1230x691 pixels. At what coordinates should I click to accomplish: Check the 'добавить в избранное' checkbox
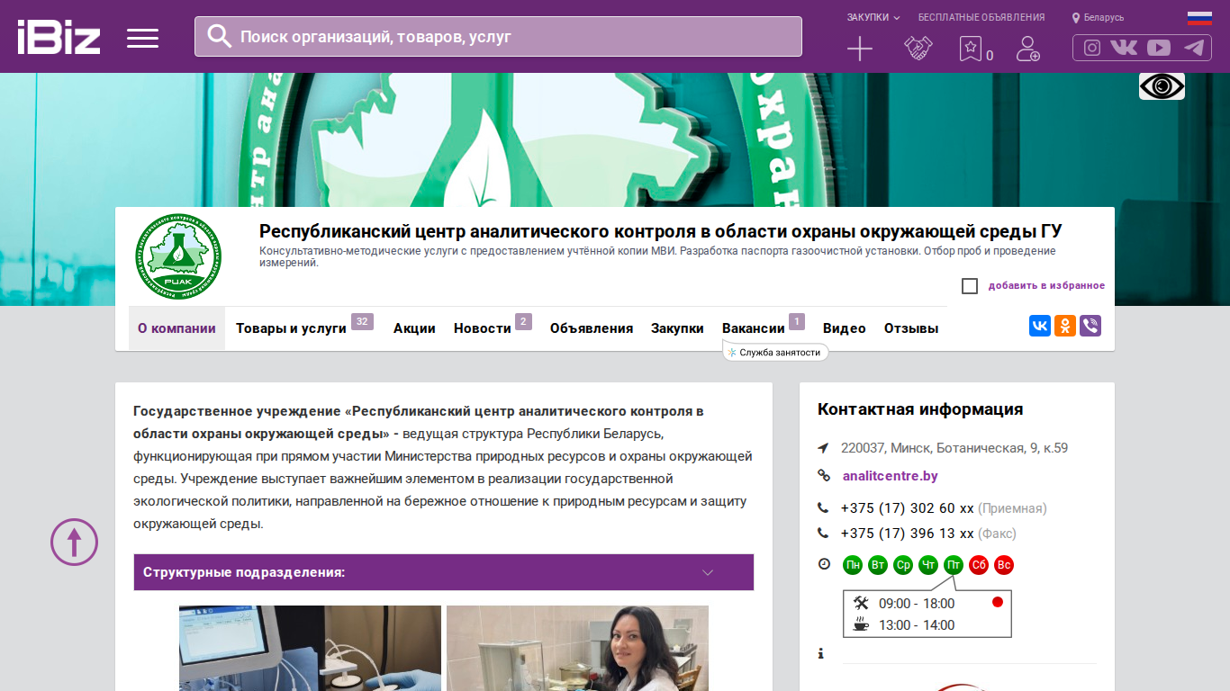[x=970, y=286]
